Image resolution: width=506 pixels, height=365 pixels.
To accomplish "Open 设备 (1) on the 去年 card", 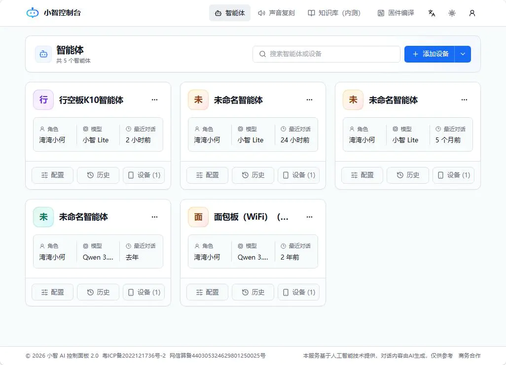I will pos(144,292).
